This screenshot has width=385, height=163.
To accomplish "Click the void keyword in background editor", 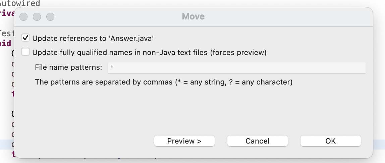I will click(x=5, y=43).
